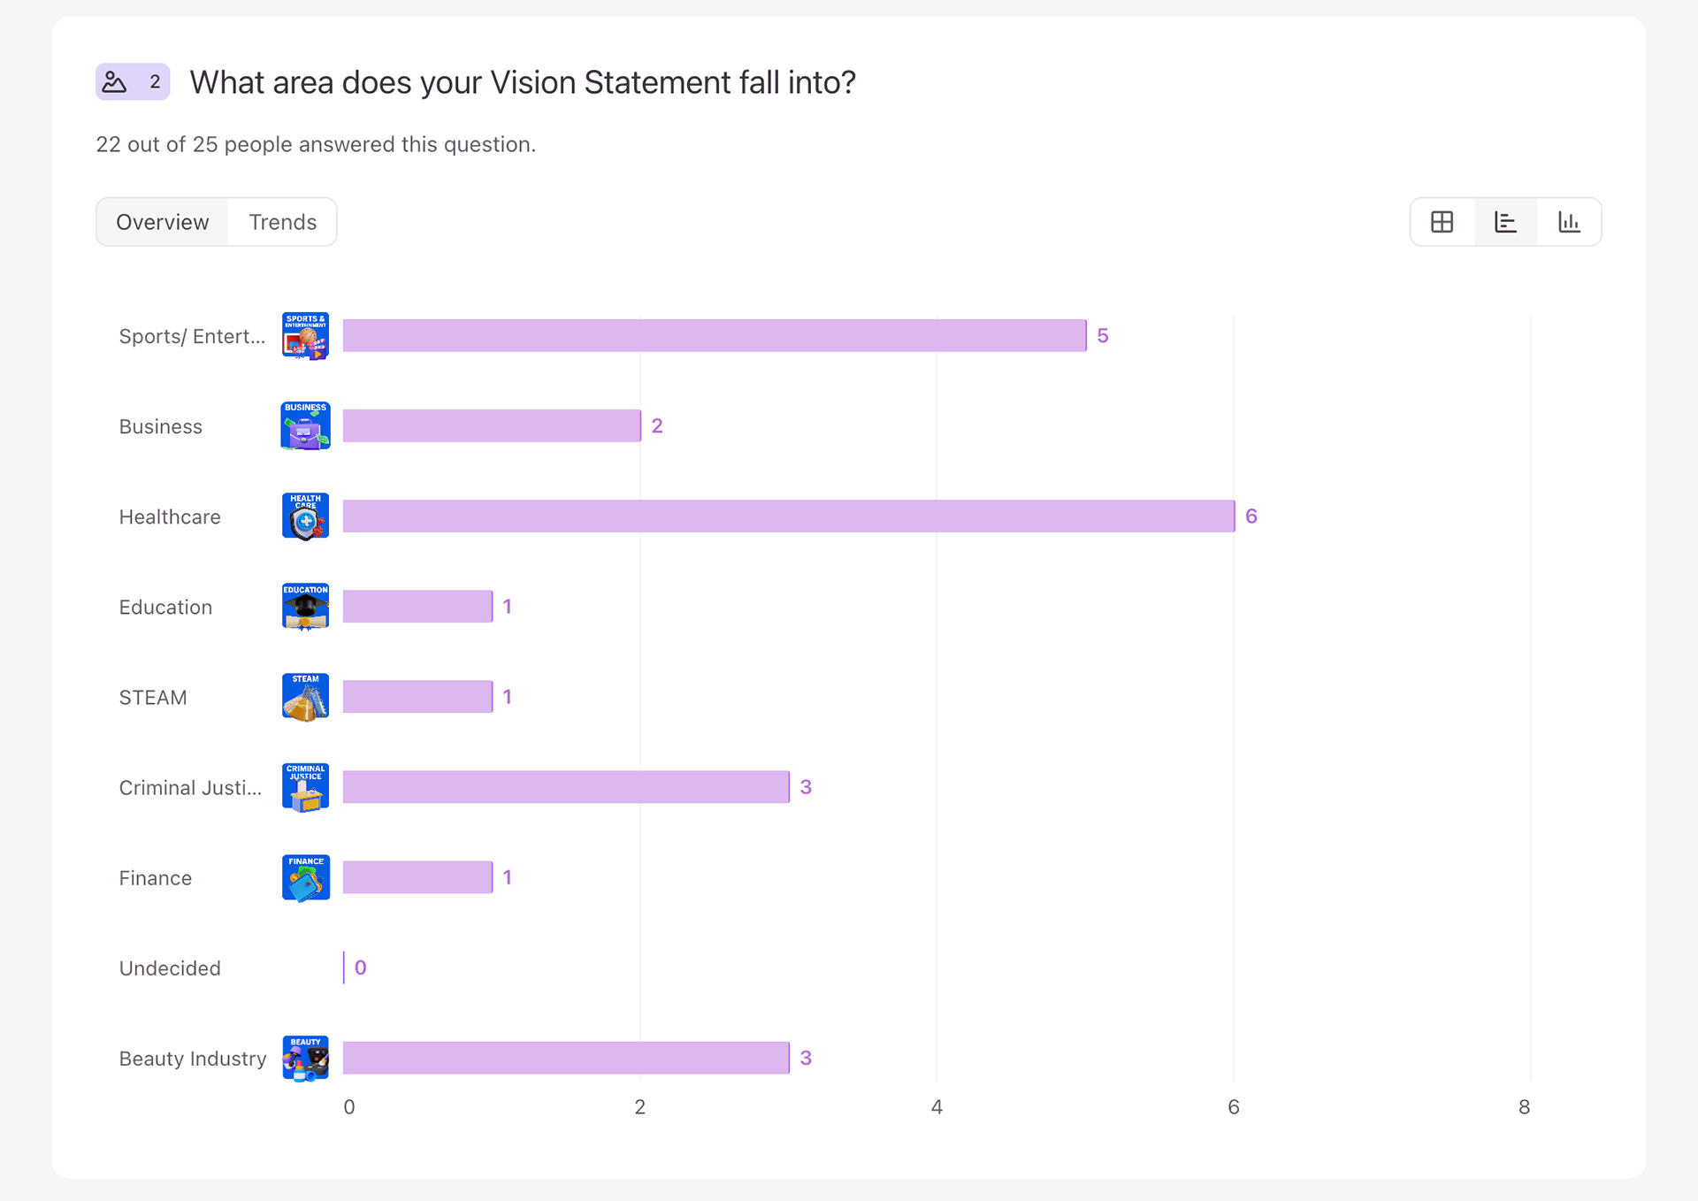Click the Beauty Industry thumbnail image
Screen dimensions: 1698x1201
point(305,1058)
